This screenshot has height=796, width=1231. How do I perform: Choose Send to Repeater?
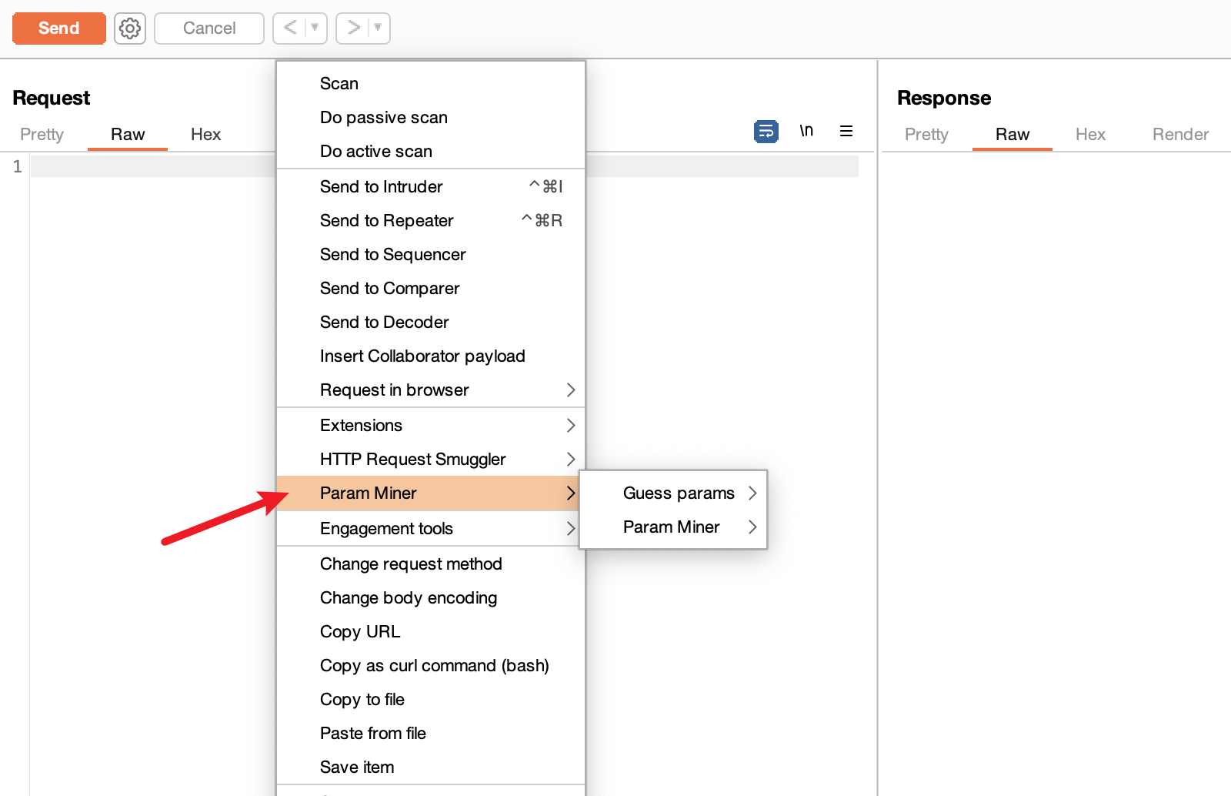[x=431, y=220]
